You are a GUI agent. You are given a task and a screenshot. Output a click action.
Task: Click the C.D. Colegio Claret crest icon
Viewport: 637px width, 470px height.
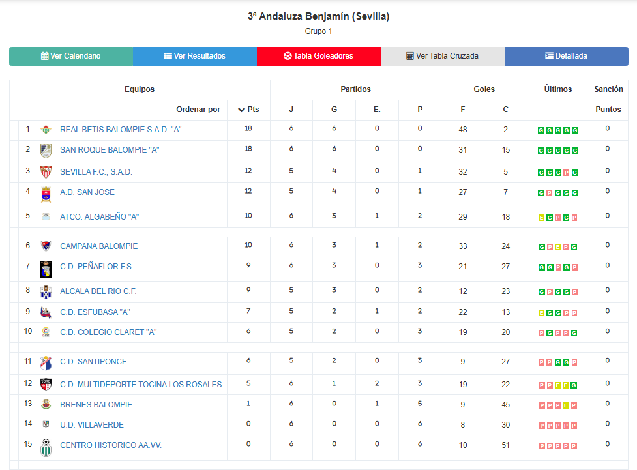click(x=46, y=332)
